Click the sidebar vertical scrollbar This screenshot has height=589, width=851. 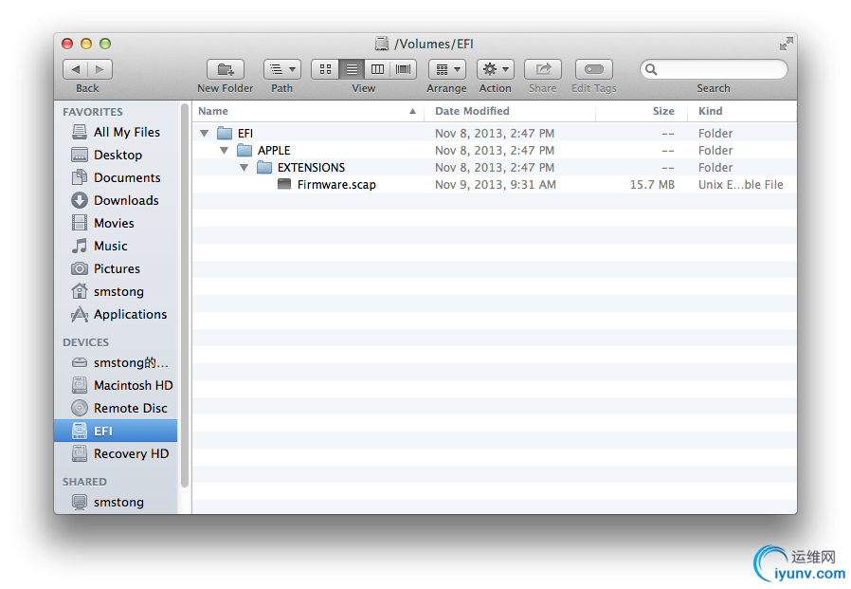click(x=185, y=295)
